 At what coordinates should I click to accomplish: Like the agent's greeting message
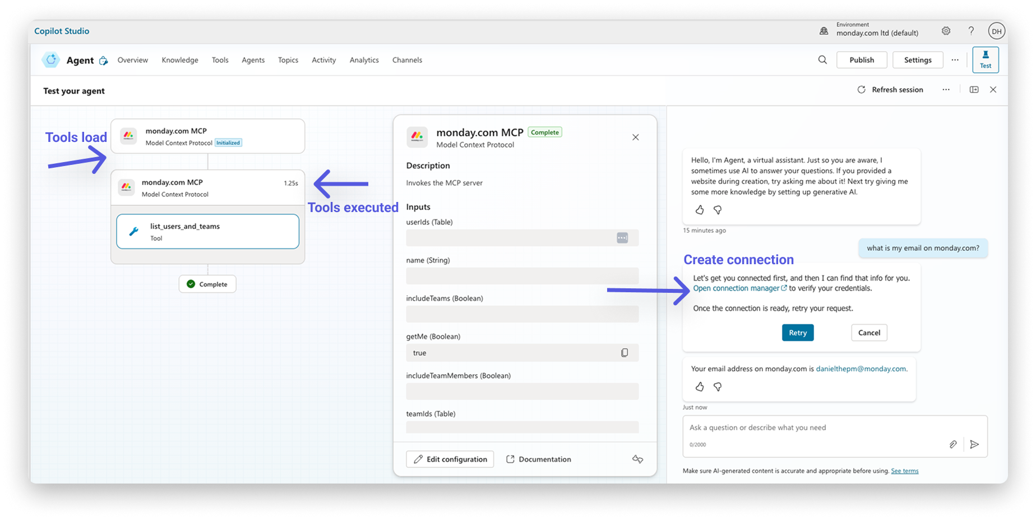(700, 210)
